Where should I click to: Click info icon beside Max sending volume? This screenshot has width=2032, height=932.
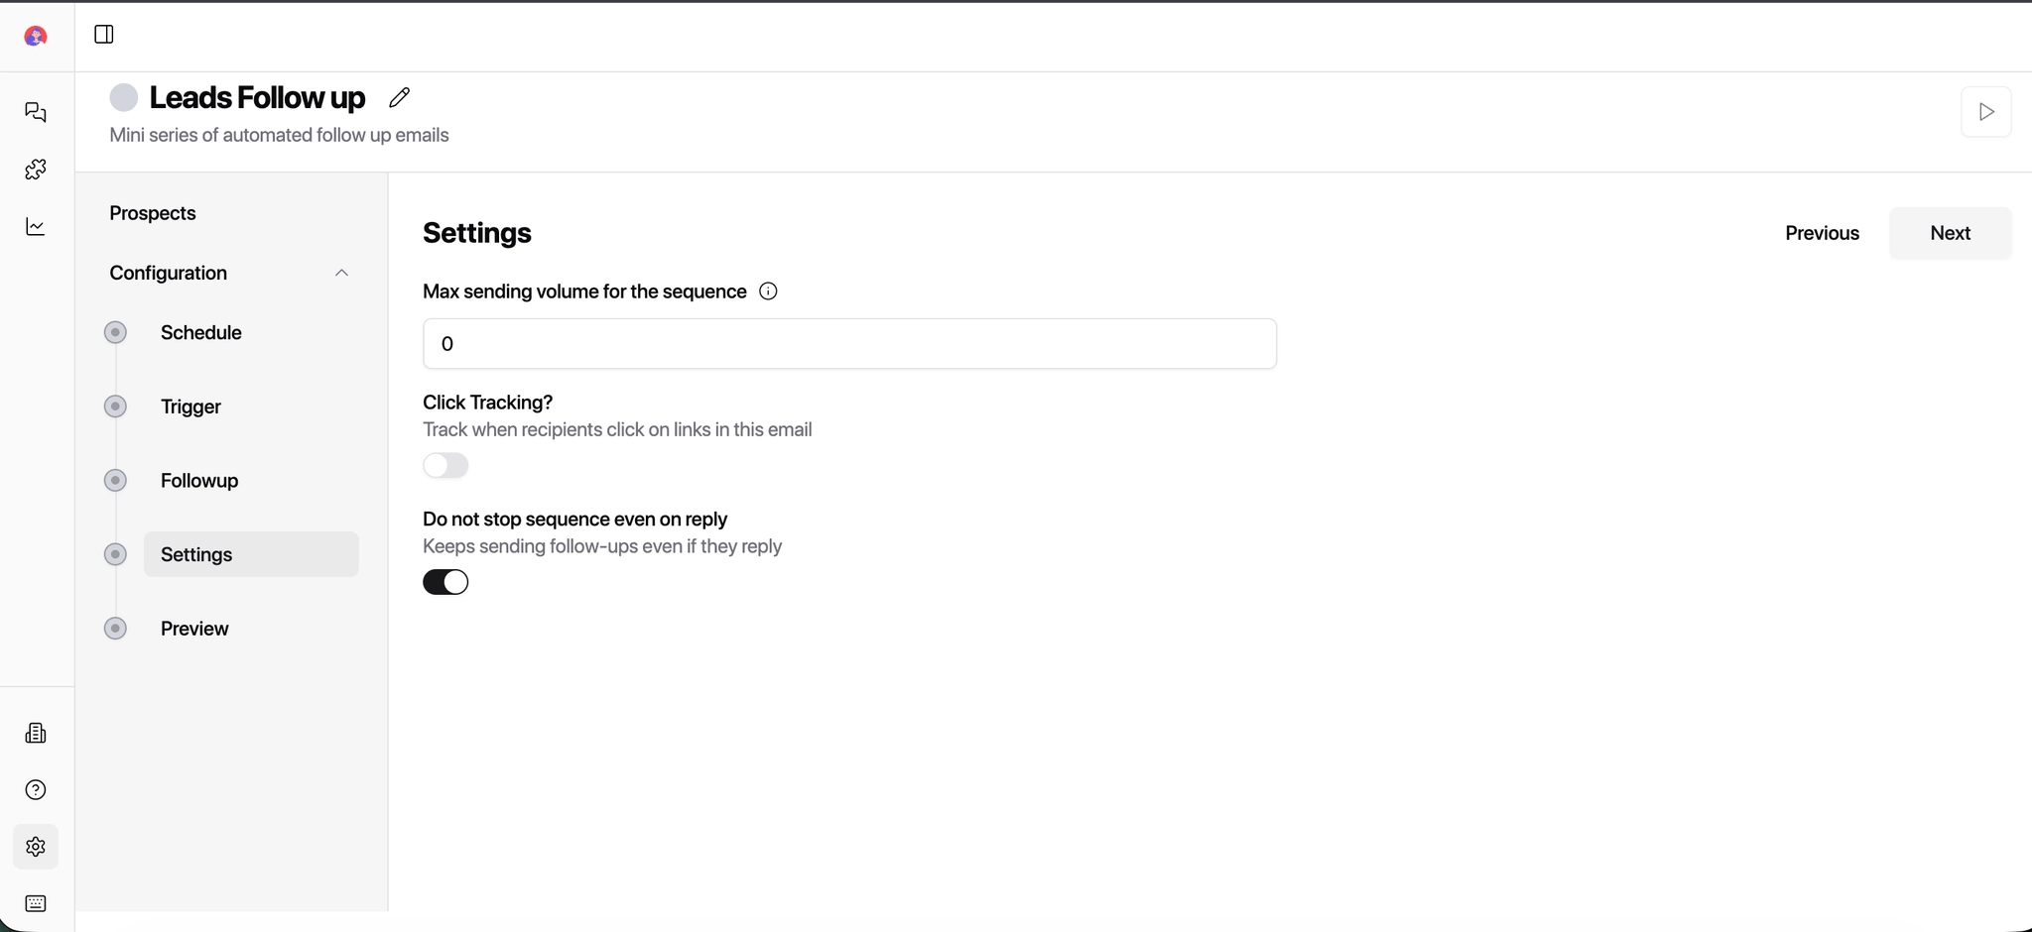pyautogui.click(x=768, y=291)
